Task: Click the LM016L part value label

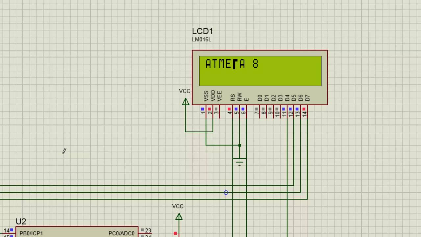Action: (202, 39)
